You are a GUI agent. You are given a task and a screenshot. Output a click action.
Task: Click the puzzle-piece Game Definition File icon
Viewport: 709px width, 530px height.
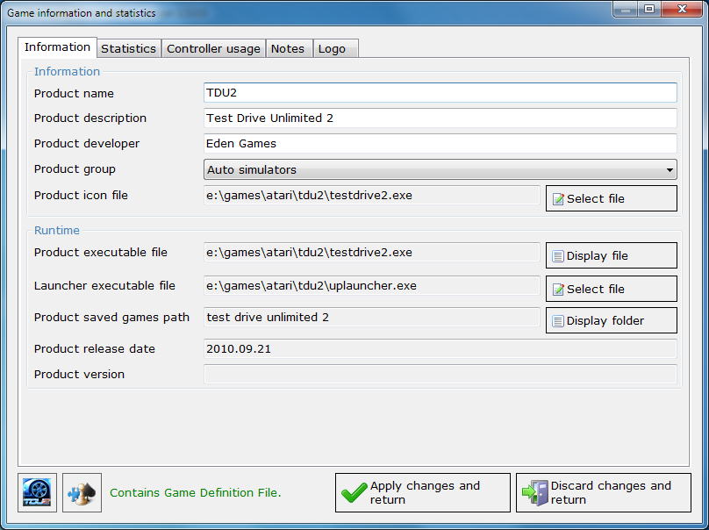pos(82,492)
